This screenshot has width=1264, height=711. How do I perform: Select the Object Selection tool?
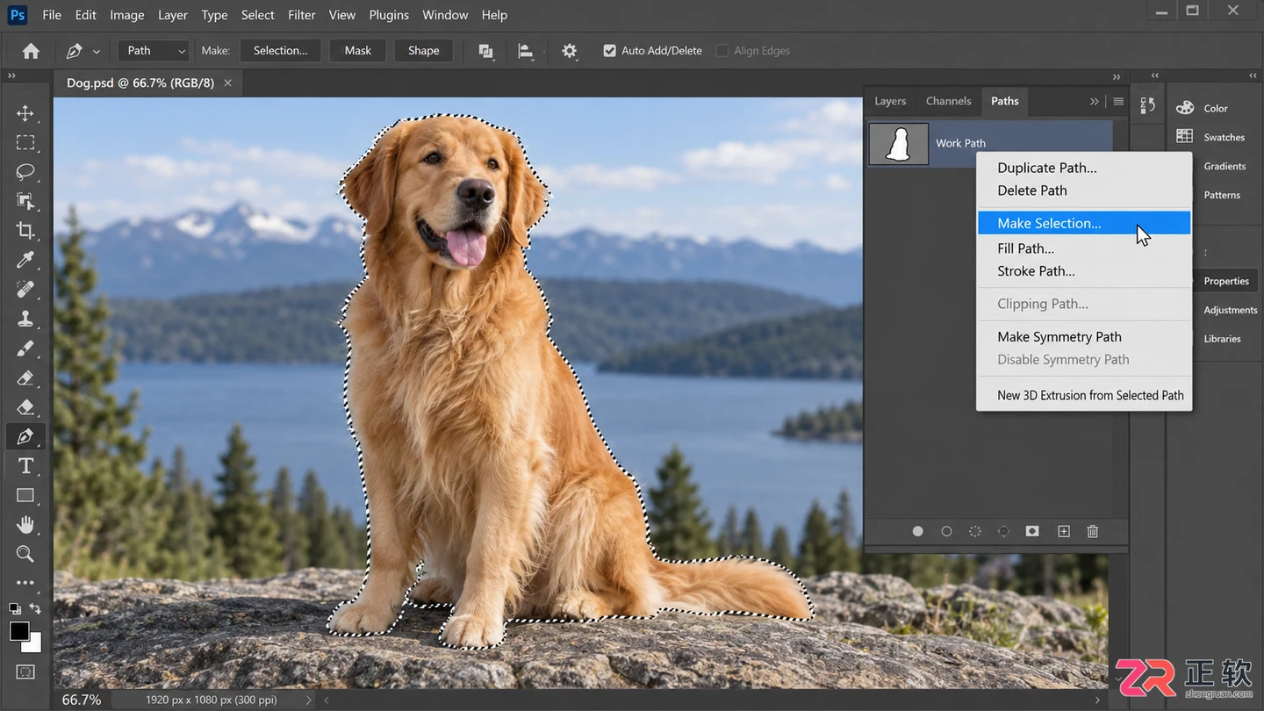25,201
